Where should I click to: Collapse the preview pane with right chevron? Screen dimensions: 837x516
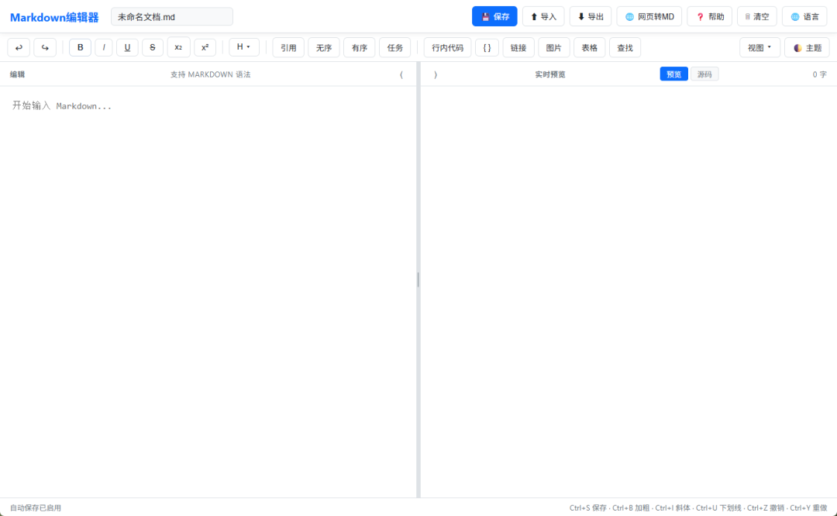click(436, 74)
